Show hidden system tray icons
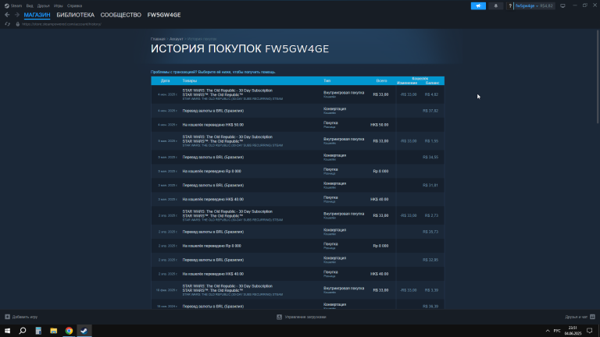 click(548, 331)
